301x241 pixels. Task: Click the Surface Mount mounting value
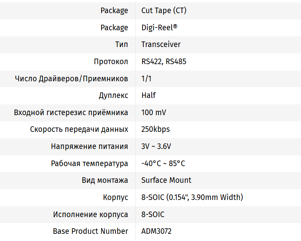pyautogui.click(x=166, y=180)
